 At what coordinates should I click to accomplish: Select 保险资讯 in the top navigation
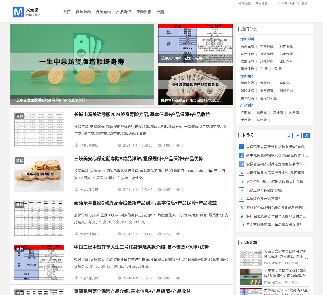144,12
